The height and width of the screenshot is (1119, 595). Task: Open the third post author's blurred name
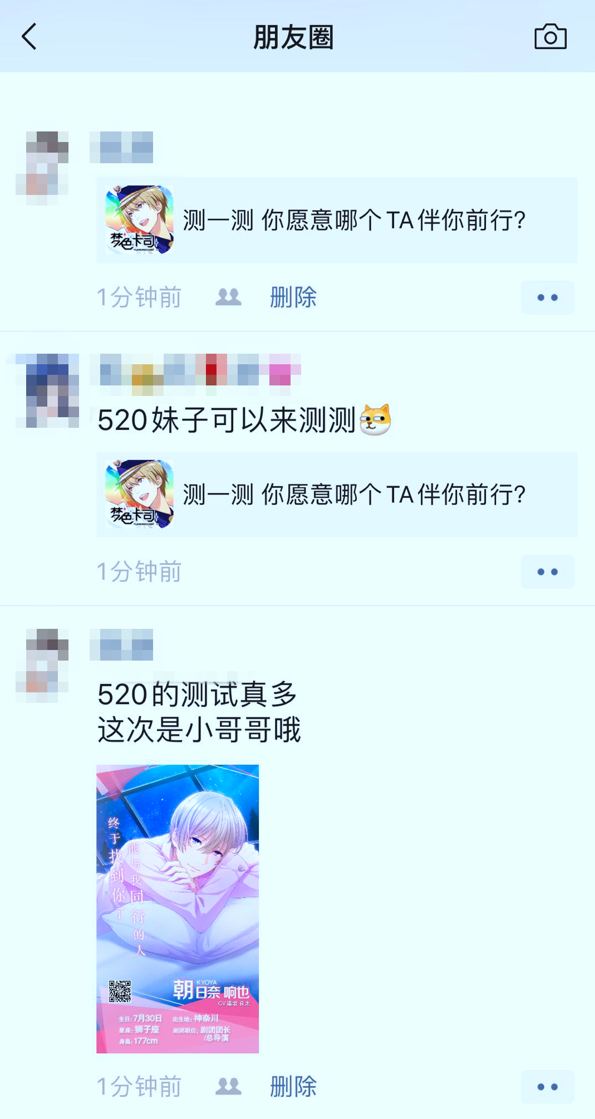(x=121, y=644)
